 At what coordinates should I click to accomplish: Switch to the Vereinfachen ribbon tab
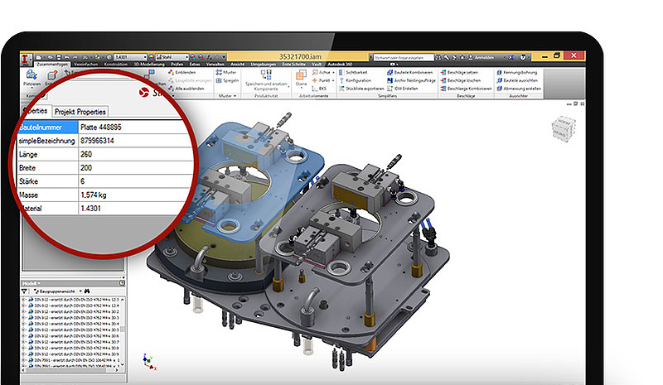[x=86, y=65]
